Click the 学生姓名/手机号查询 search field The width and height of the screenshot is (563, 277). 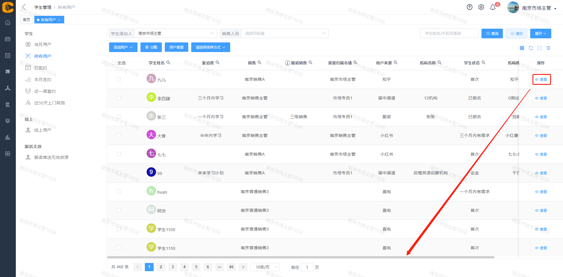point(449,34)
